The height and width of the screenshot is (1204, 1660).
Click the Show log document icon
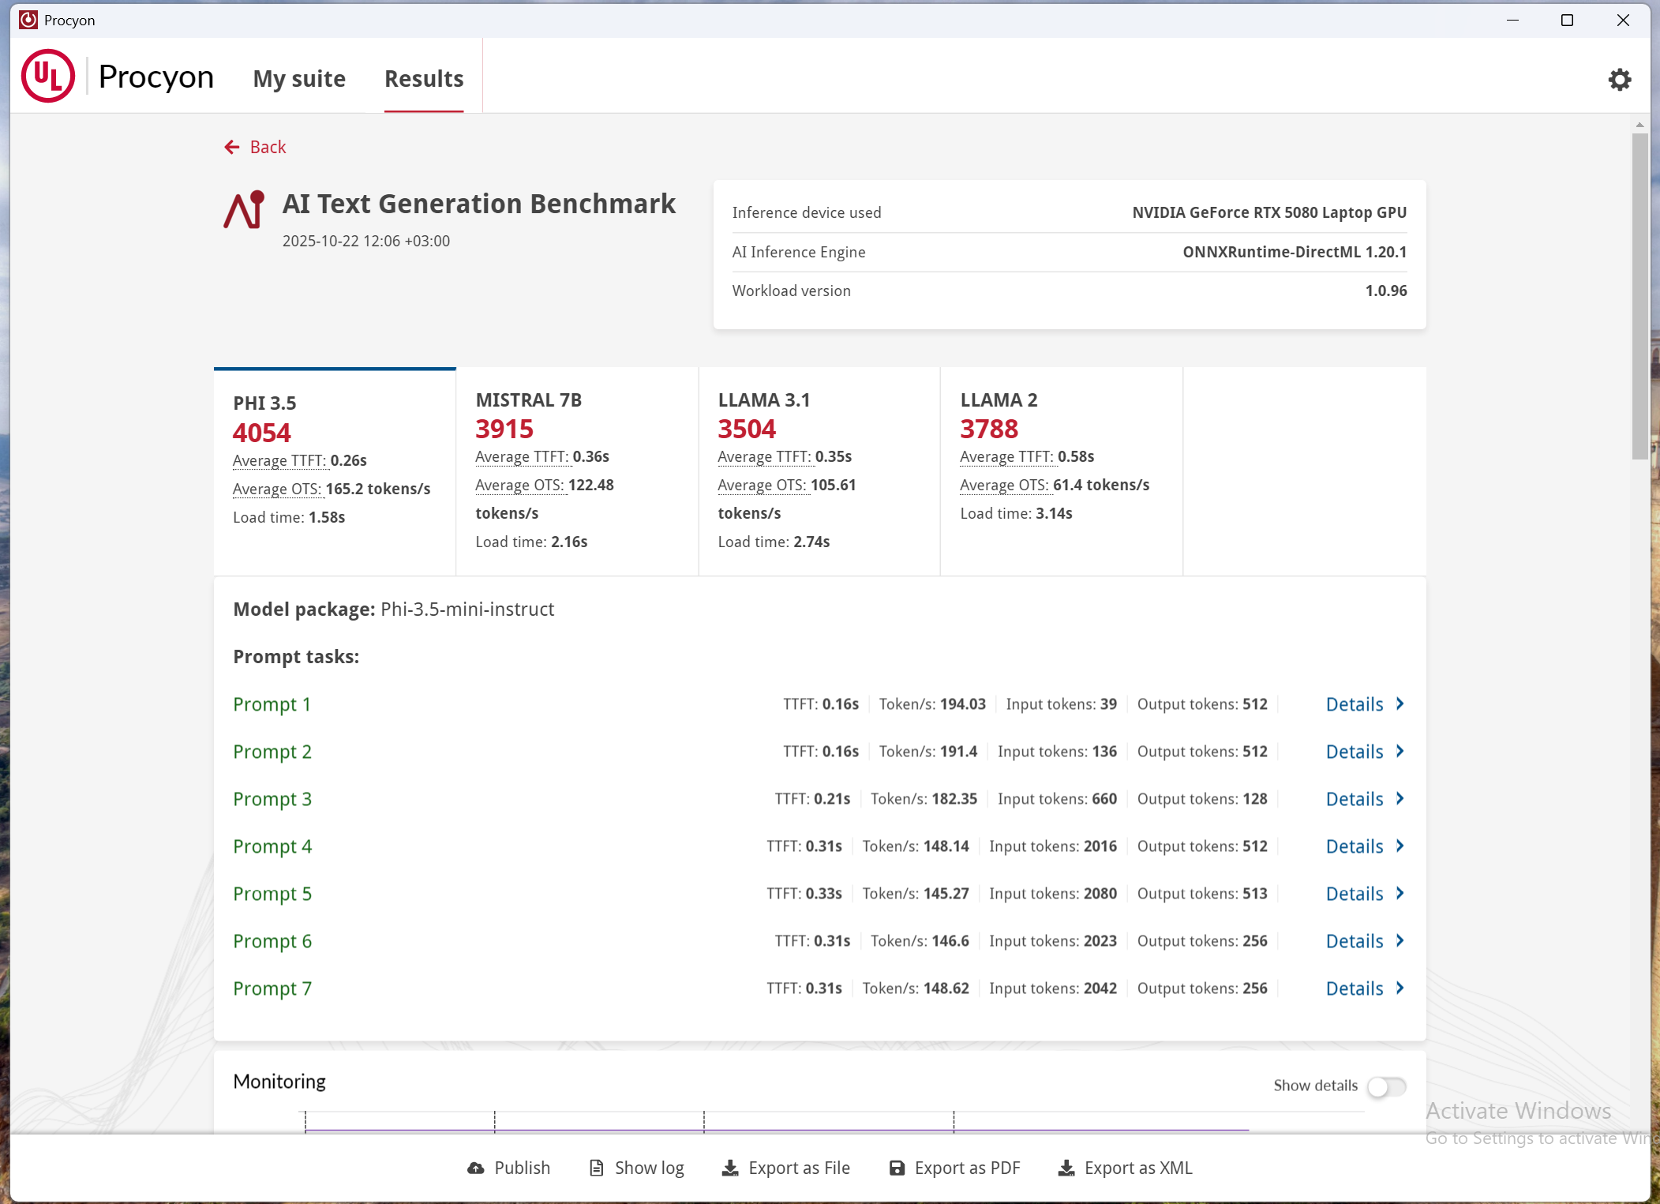(597, 1168)
